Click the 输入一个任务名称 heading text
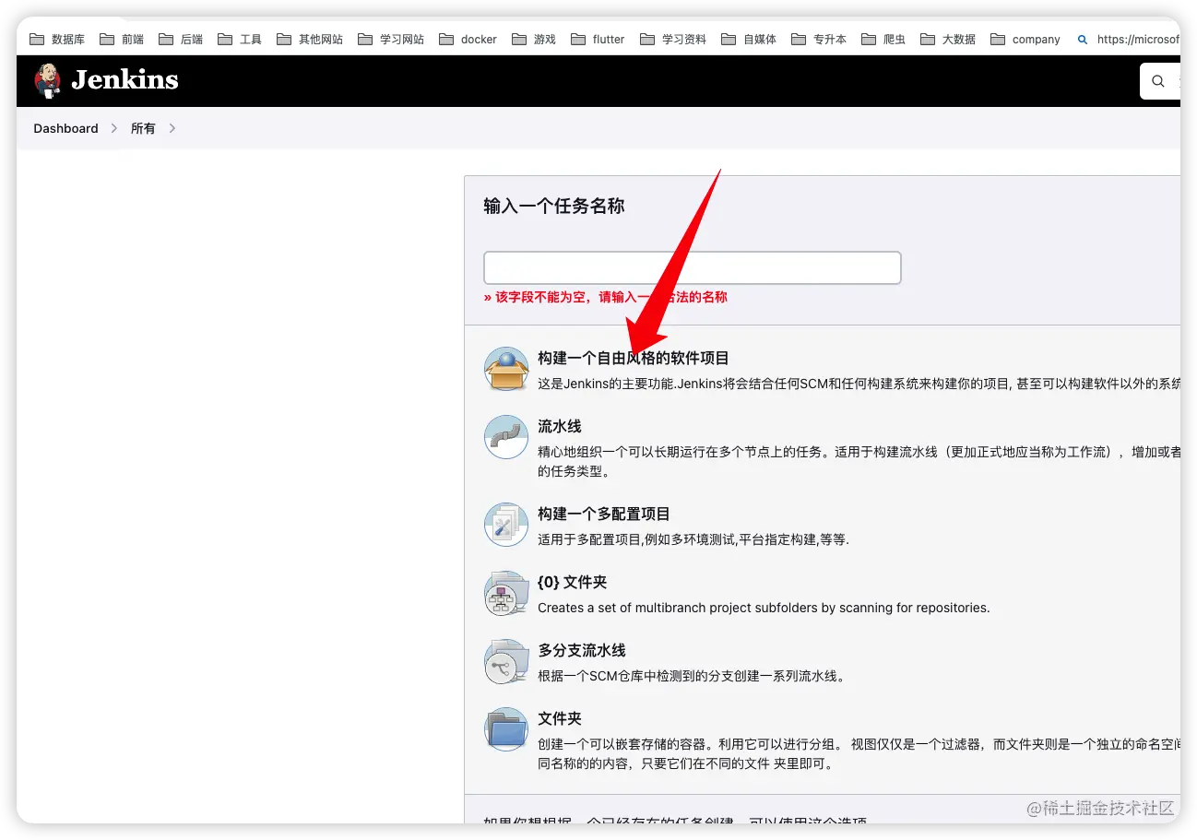The image size is (1197, 840). [554, 207]
